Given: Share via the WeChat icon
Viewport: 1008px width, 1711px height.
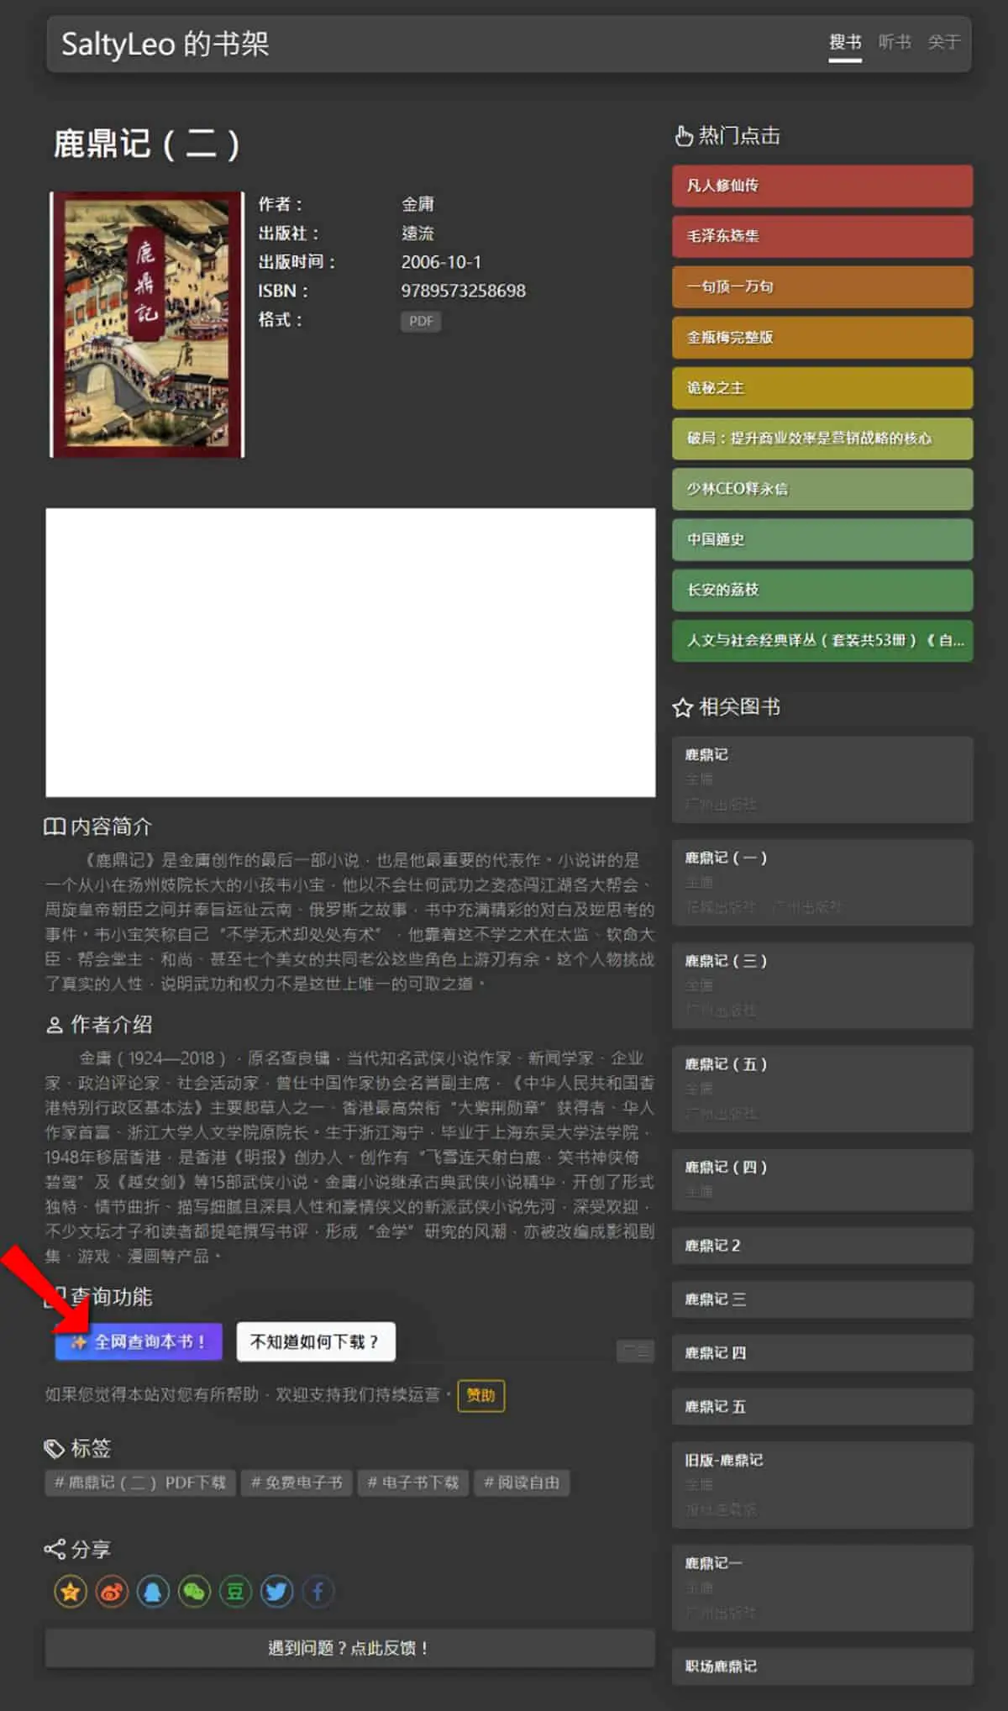Looking at the screenshot, I should pyautogui.click(x=194, y=1591).
